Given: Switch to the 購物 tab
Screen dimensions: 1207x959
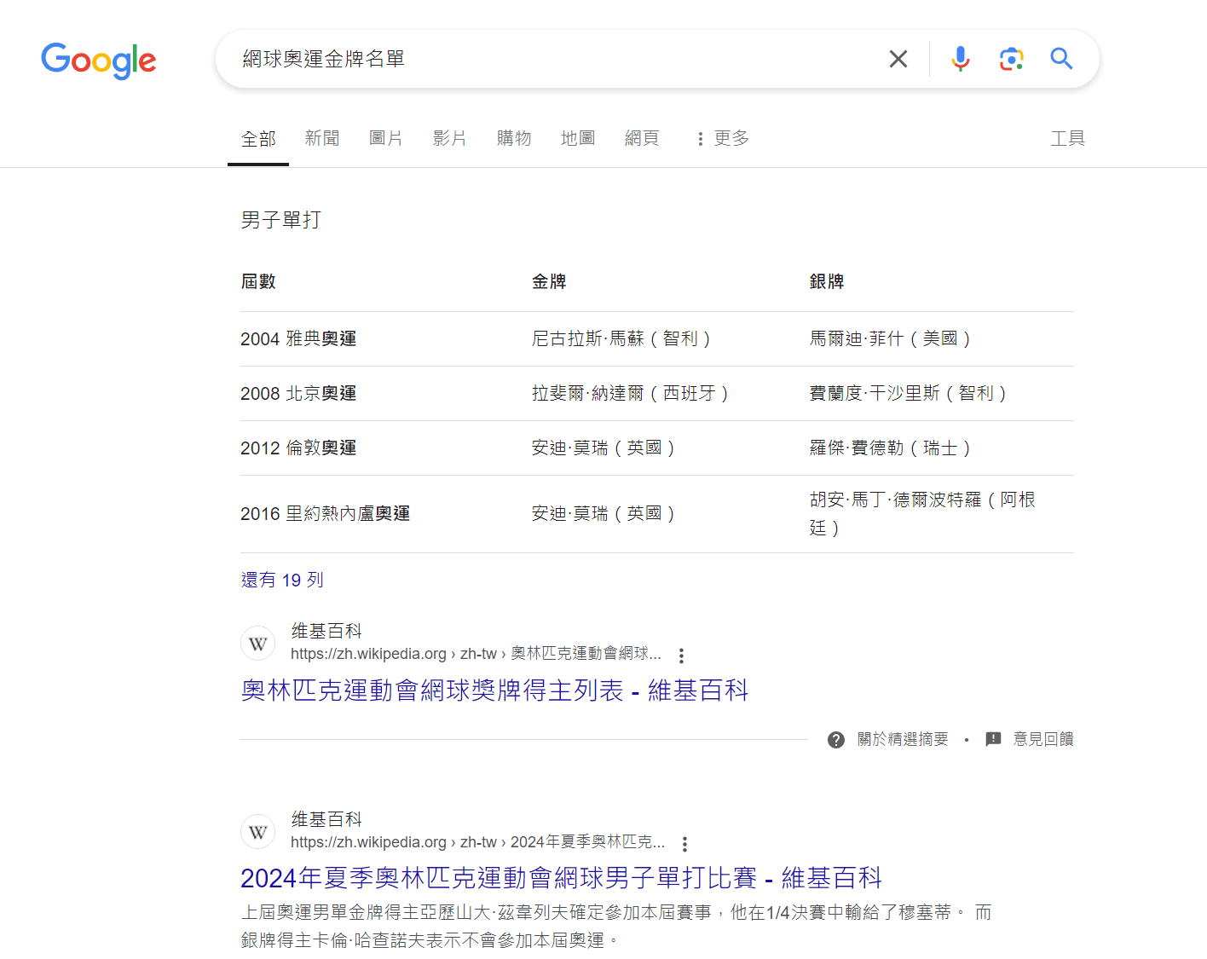Looking at the screenshot, I should tap(514, 138).
